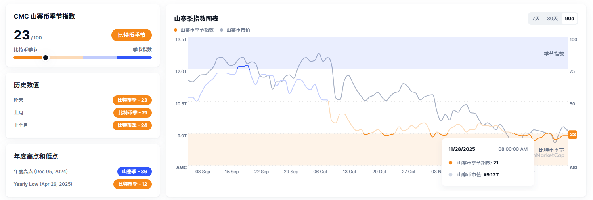Image resolution: width=593 pixels, height=200 pixels.
Task: Click the 上周 比特币季 - 21 badge
Action: click(132, 113)
